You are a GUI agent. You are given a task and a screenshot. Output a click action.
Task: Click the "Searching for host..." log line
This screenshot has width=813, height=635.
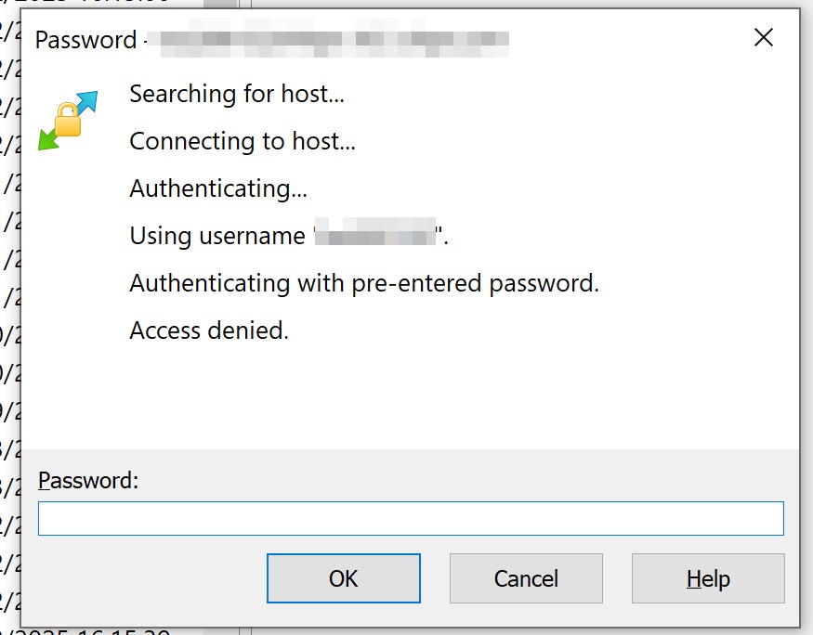pos(236,94)
